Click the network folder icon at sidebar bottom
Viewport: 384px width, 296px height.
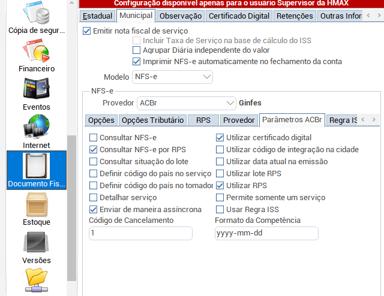click(x=35, y=280)
